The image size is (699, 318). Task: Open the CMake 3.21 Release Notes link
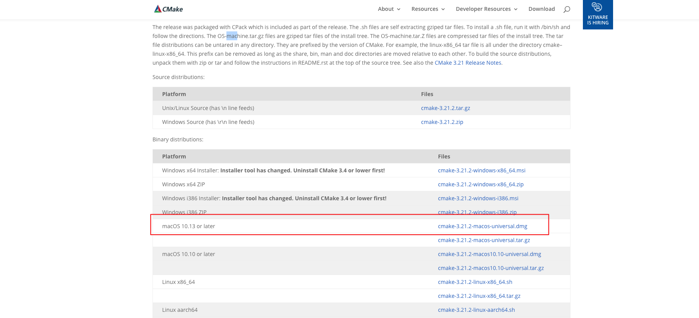tap(468, 63)
